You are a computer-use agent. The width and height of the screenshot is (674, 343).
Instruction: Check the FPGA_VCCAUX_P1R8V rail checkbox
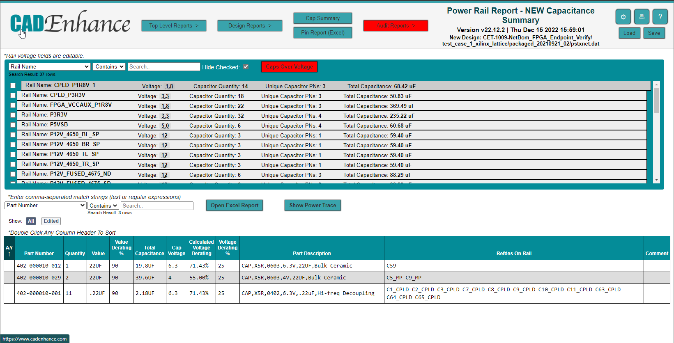click(13, 105)
